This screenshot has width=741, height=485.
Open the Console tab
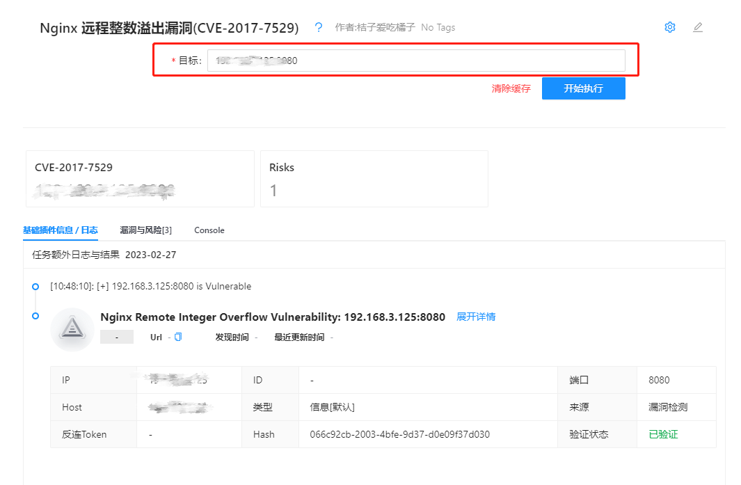[209, 230]
